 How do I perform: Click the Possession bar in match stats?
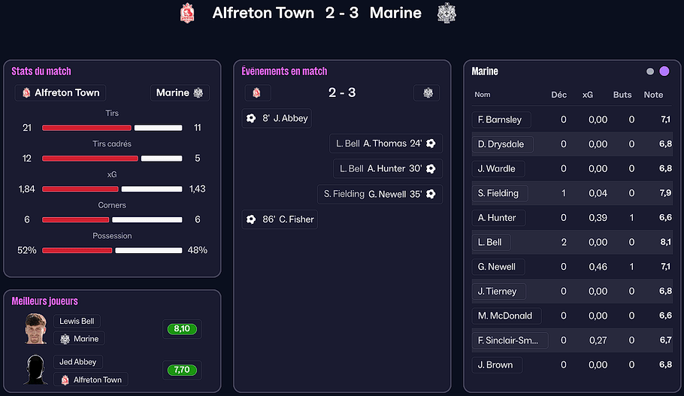coord(112,250)
